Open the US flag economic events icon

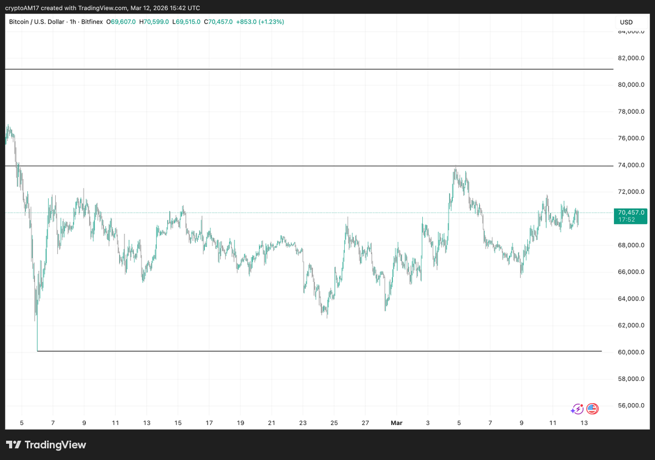coord(592,409)
